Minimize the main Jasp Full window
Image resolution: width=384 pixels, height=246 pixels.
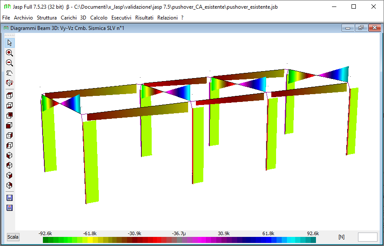coord(334,7)
